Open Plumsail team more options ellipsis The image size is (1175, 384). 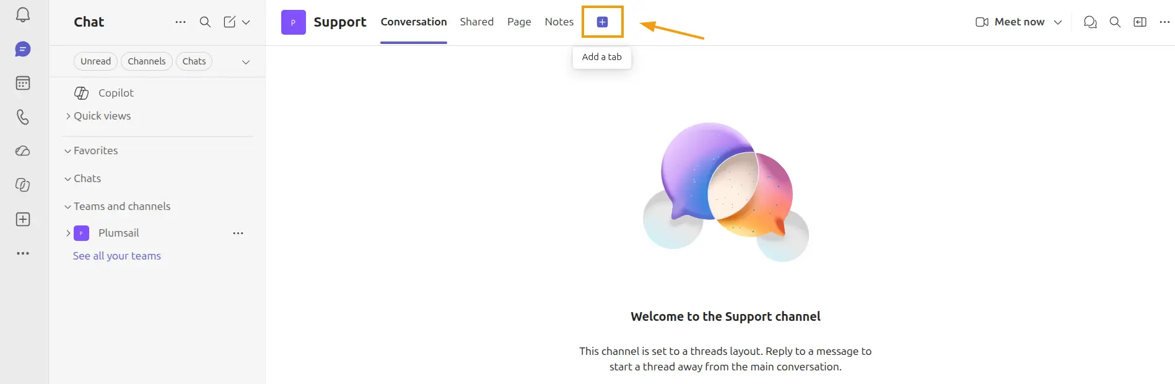click(x=238, y=233)
